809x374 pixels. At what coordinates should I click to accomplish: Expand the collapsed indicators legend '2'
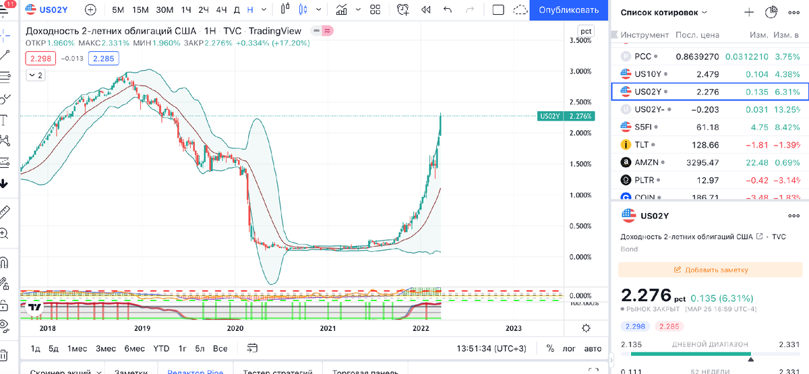coord(36,75)
